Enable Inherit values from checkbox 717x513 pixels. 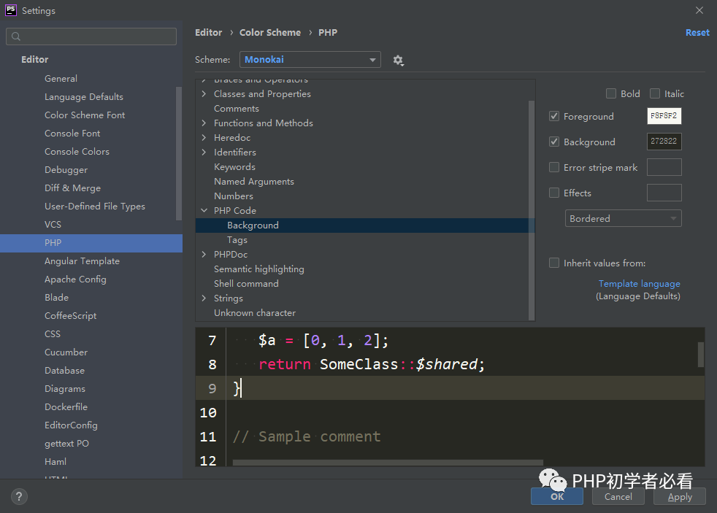coord(554,263)
